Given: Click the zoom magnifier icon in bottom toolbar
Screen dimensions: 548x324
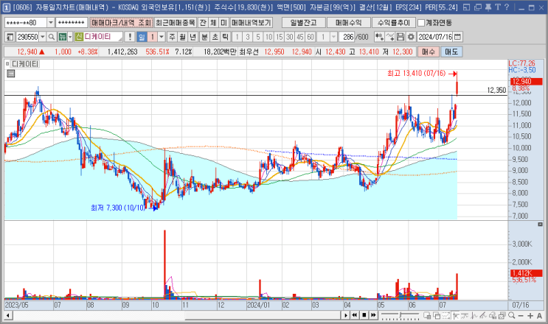Looking at the screenshot, I should (512, 316).
